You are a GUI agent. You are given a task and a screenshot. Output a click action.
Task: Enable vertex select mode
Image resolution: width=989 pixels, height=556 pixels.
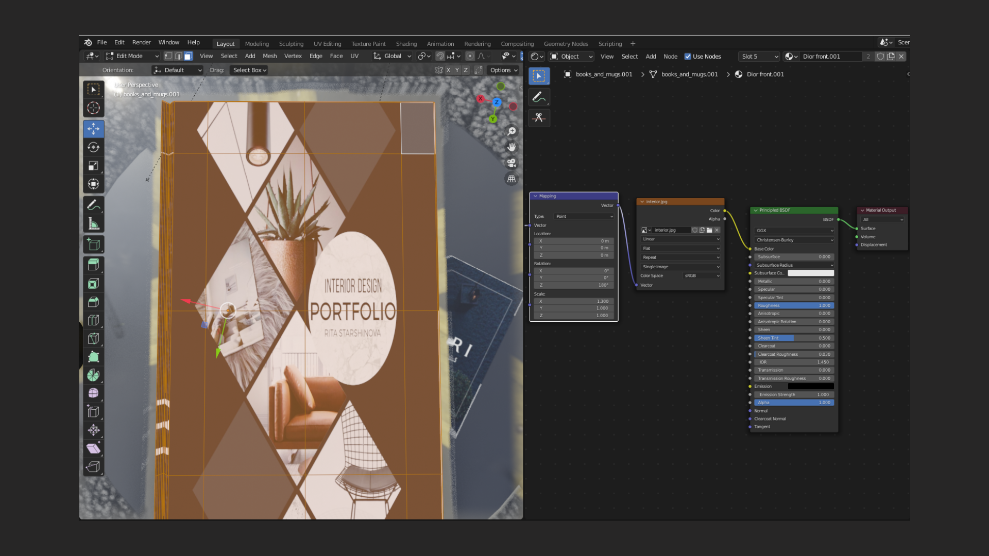pos(168,56)
